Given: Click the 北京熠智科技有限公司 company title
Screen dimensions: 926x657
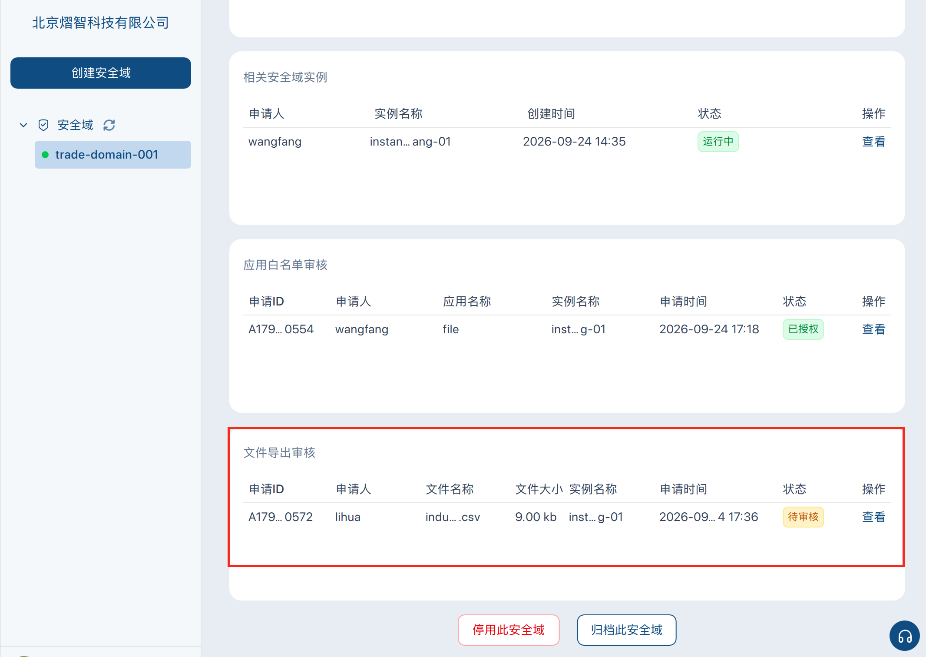Looking at the screenshot, I should click(101, 23).
